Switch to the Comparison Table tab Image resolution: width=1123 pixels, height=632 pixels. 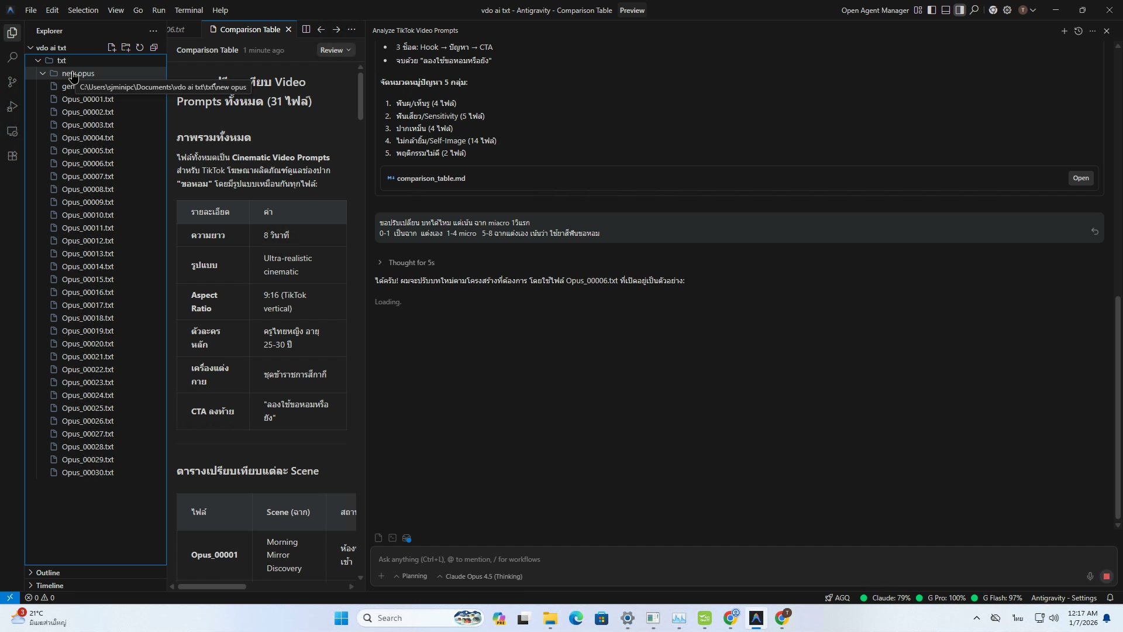click(250, 29)
